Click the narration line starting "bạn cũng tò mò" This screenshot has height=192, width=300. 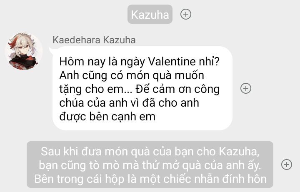(x=150, y=165)
